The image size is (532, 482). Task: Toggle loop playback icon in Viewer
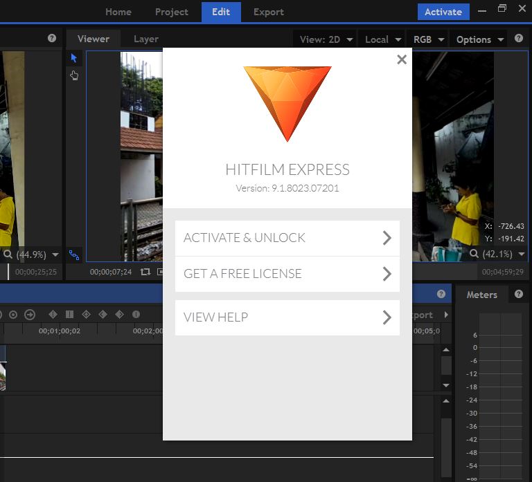[145, 272]
